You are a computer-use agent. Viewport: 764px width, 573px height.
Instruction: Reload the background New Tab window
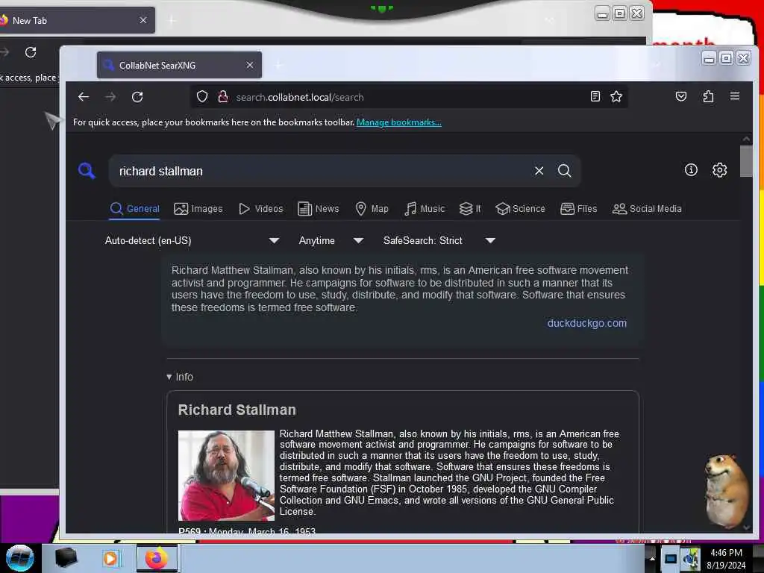[x=30, y=52]
